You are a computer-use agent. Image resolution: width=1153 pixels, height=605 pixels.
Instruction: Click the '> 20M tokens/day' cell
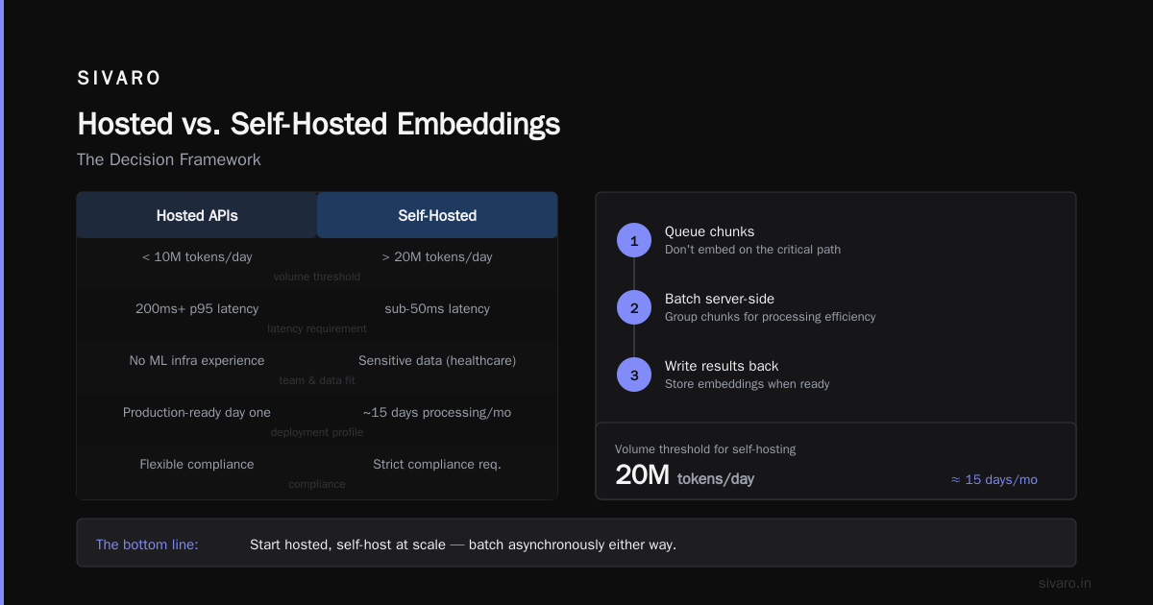[437, 256]
